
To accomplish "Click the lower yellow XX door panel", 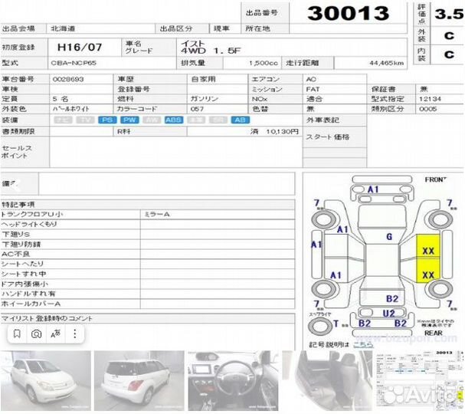I will (x=428, y=270).
